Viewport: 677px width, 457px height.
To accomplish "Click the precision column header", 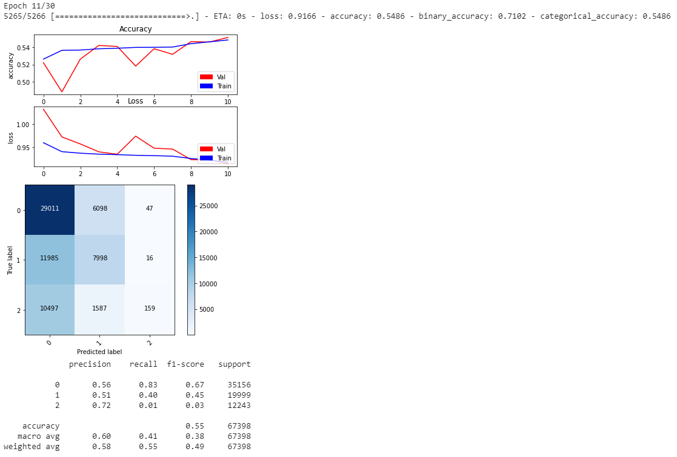I will [90, 364].
